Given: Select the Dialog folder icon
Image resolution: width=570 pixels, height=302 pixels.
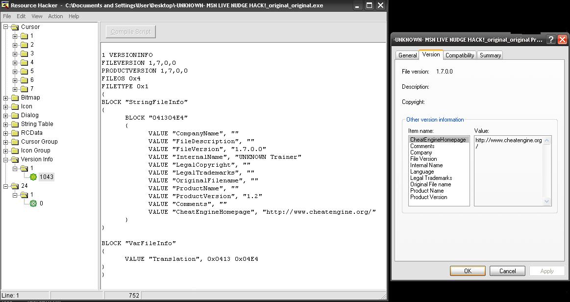Looking at the screenshot, I should [x=15, y=115].
